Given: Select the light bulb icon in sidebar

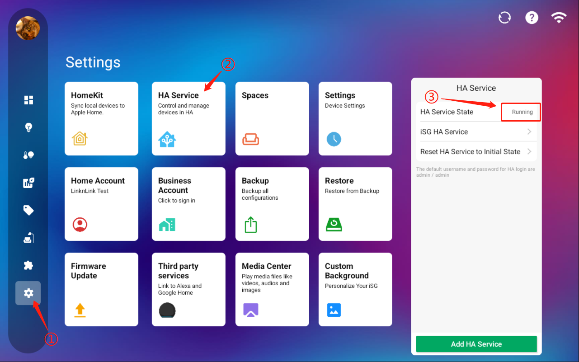Looking at the screenshot, I should (x=28, y=127).
